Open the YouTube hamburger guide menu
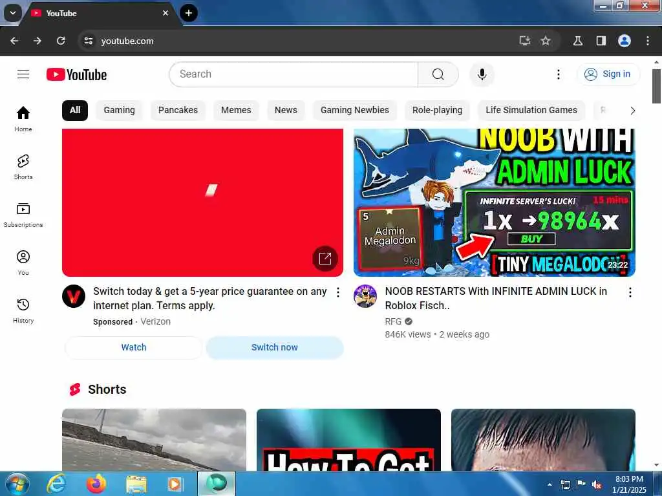The height and width of the screenshot is (496, 662). pyautogui.click(x=23, y=74)
